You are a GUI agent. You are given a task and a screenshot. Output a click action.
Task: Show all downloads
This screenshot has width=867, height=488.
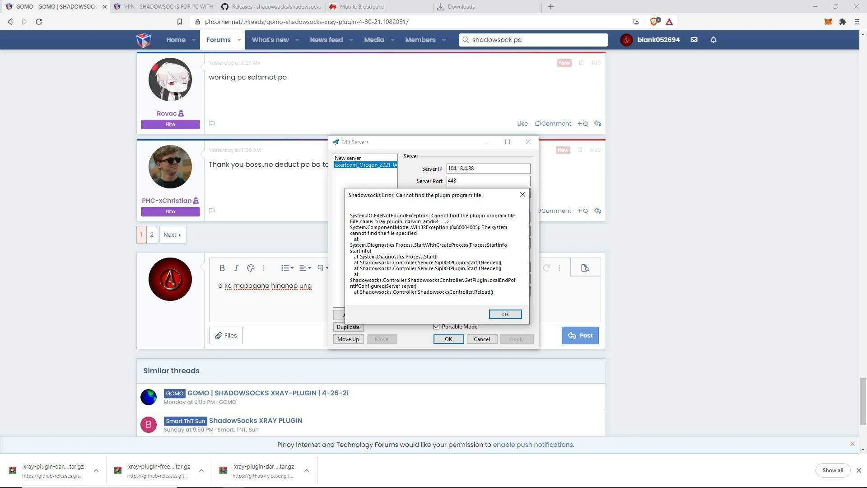pos(833,470)
